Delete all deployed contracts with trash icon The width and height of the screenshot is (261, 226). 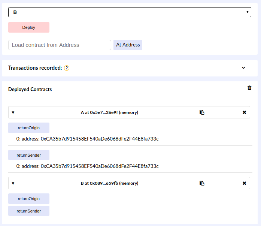[x=249, y=88]
